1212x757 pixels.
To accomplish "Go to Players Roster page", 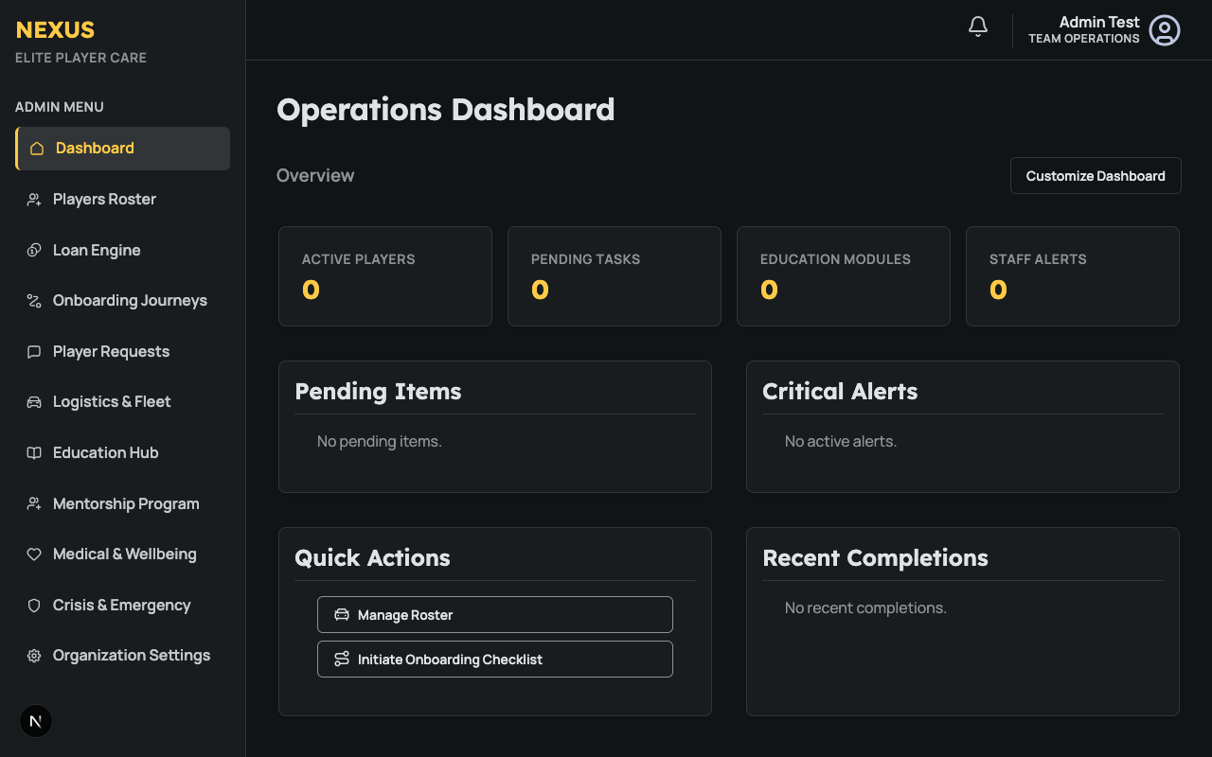I will click(123, 200).
